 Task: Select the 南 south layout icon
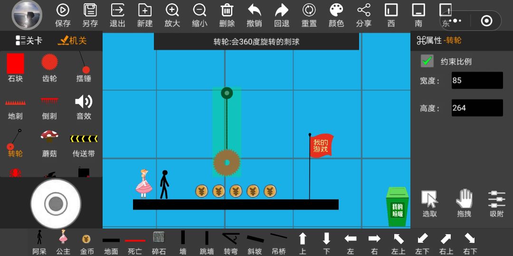pyautogui.click(x=418, y=10)
